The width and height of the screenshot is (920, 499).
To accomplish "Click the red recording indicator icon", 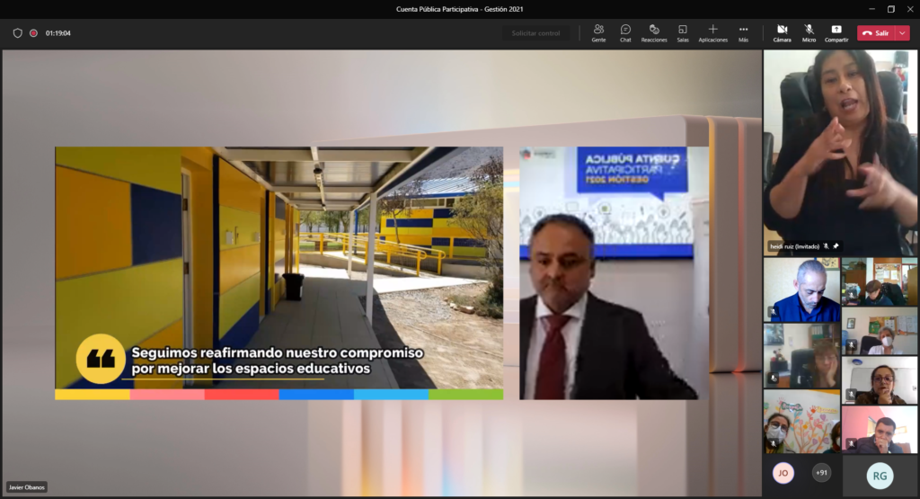I will [33, 33].
